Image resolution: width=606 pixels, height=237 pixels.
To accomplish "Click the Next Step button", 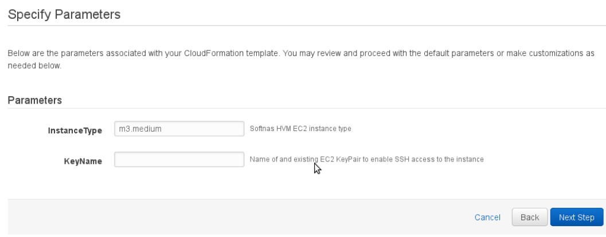I will [577, 218].
